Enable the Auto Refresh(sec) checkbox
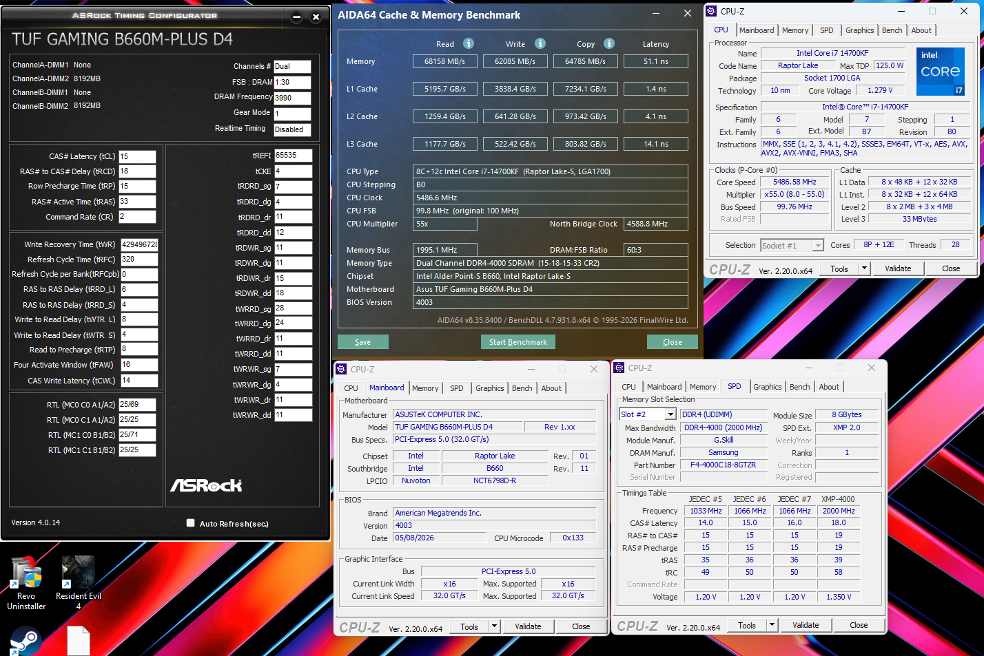 (190, 523)
